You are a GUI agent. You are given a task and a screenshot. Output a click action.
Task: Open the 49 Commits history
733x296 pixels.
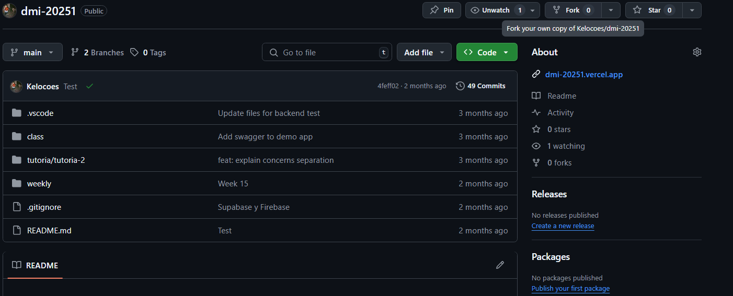click(480, 86)
